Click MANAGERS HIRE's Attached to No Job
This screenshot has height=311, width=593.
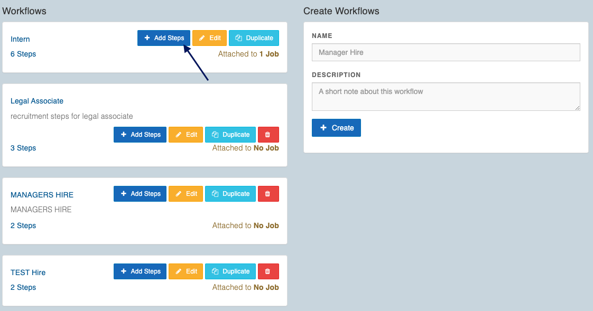point(245,225)
